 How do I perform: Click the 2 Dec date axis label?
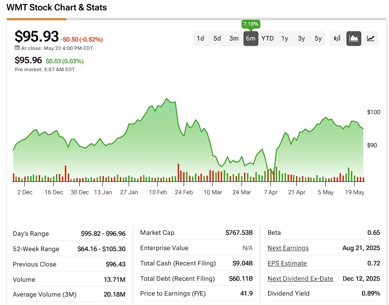(x=25, y=192)
